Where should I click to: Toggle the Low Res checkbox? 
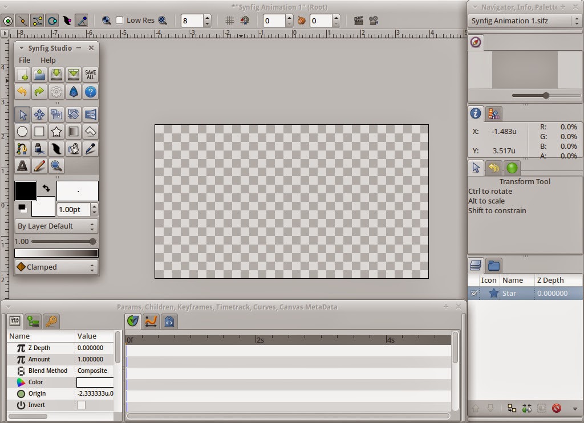click(x=120, y=21)
